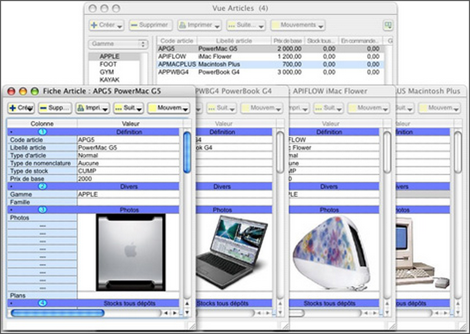Screen dimensions: 470x334
Task: Click the Stocks tous dépôts header in iMac Flower window
Action: (329, 303)
